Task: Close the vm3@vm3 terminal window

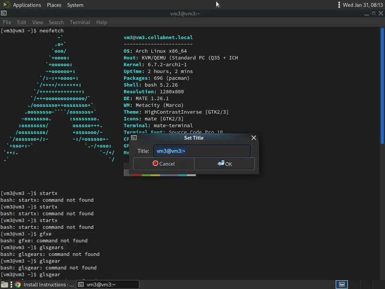Action: 381,13
